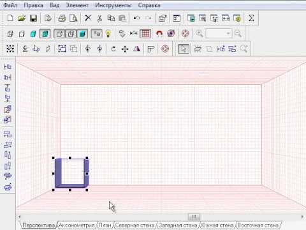Copy selection with two pages icon
The height and width of the screenshot is (230, 306).
tap(111, 19)
